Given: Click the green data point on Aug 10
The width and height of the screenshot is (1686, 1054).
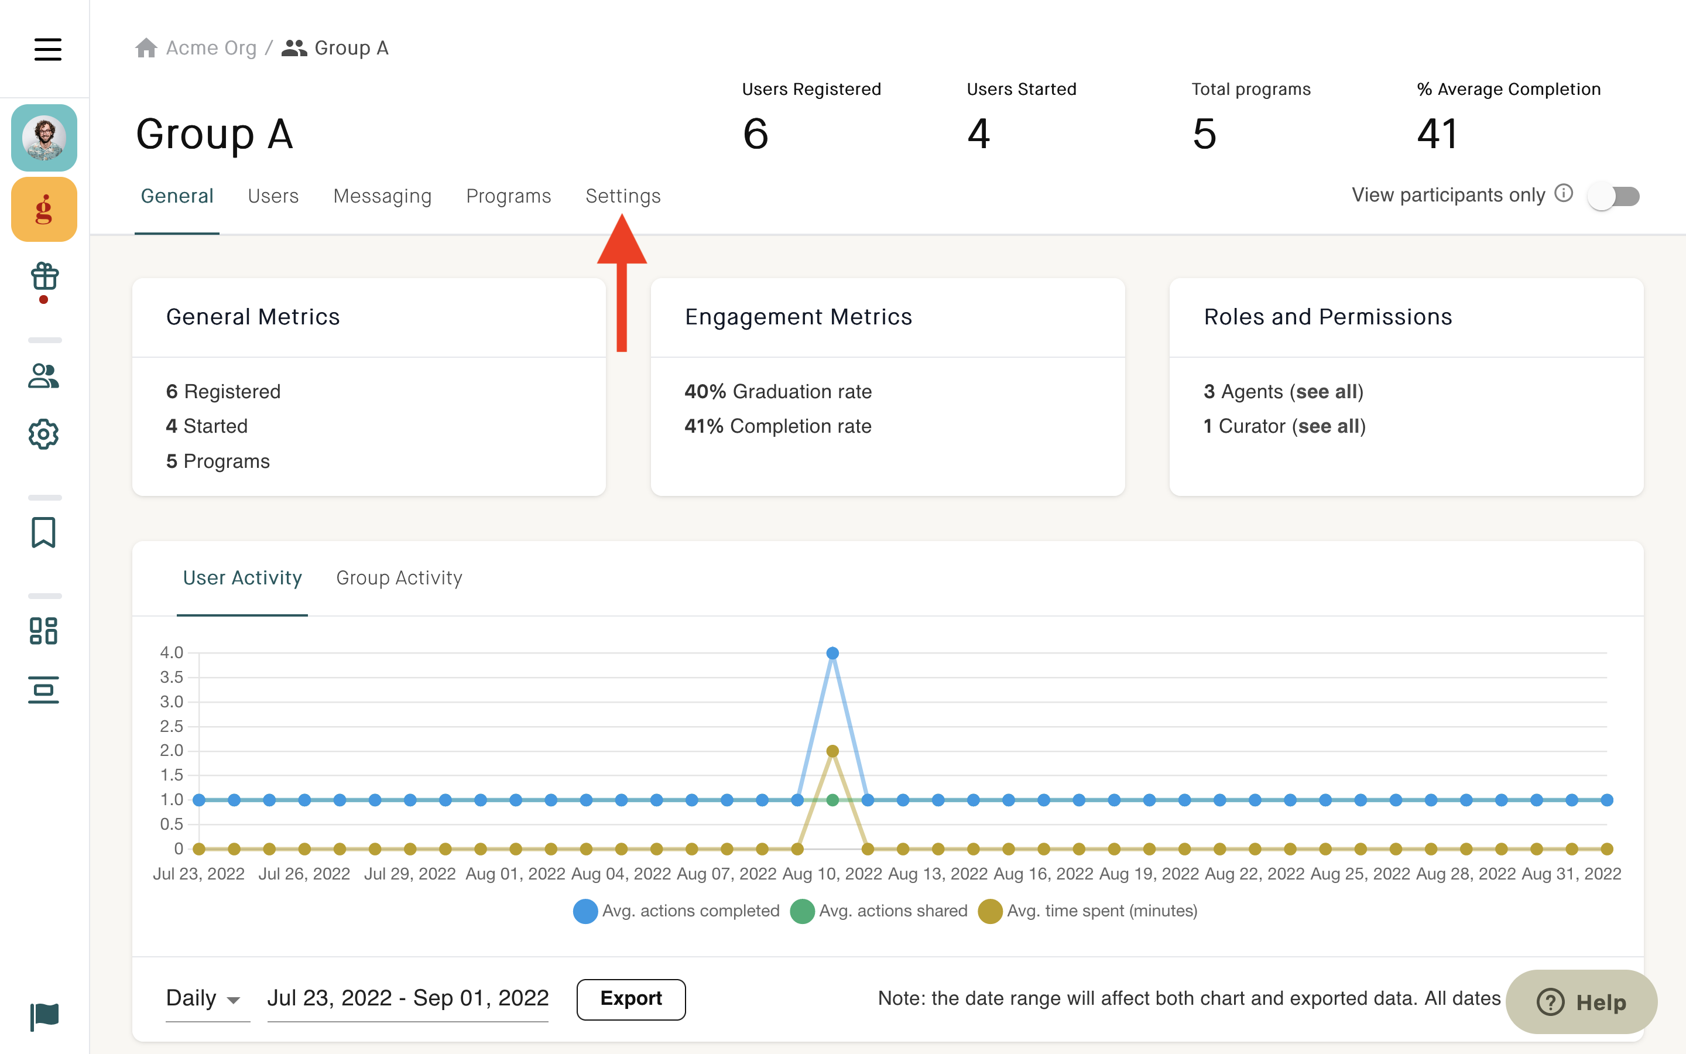Looking at the screenshot, I should pos(832,800).
